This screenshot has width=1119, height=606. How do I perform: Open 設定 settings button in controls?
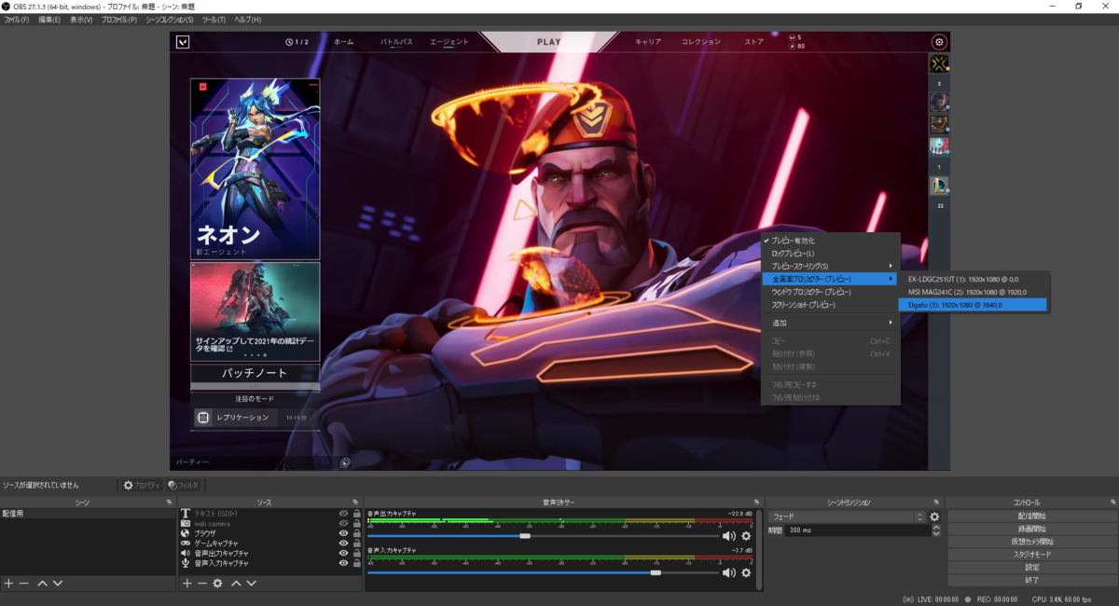point(1031,567)
